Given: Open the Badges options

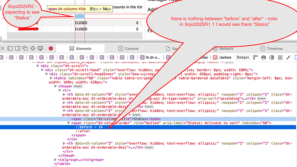Looking at the screenshot, I should point(243,57).
